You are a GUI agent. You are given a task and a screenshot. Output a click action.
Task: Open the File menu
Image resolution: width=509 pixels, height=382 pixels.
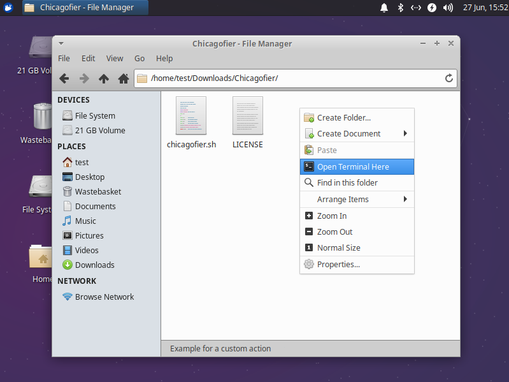pos(64,59)
